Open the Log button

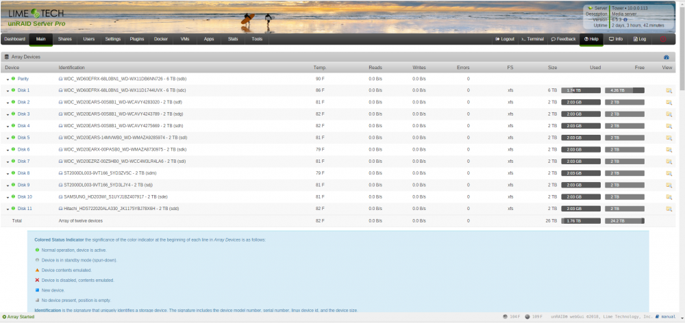[640, 39]
